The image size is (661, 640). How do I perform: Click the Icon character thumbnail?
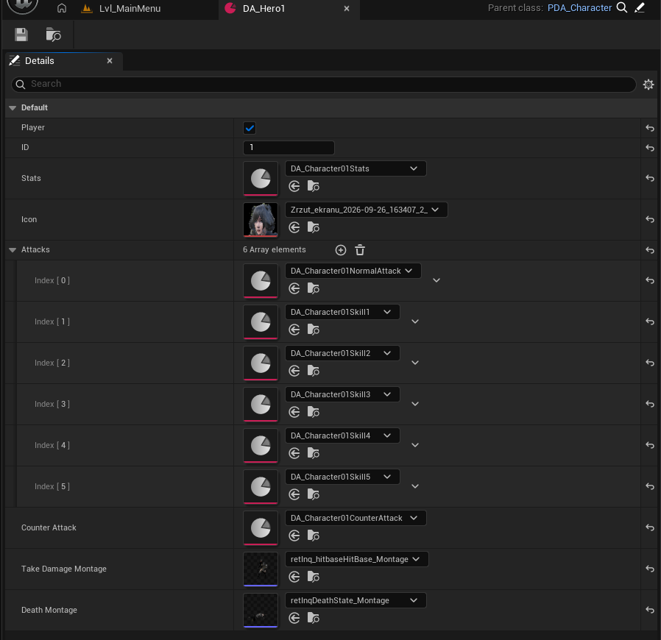click(x=261, y=219)
